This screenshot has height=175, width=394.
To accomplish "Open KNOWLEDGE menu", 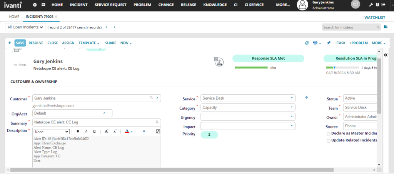I will [215, 5].
